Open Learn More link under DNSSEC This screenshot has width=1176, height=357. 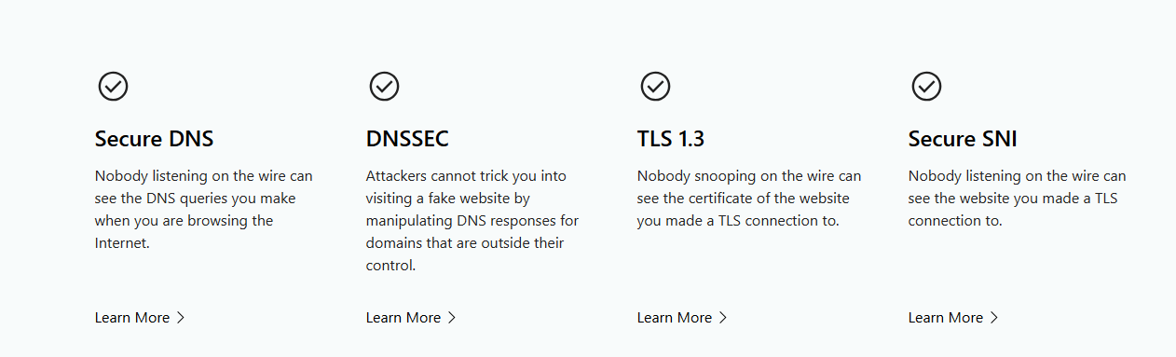tap(411, 318)
